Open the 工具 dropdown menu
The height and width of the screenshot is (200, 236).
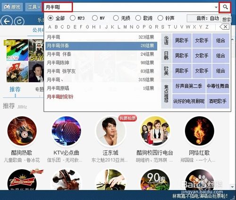pyautogui.click(x=34, y=7)
